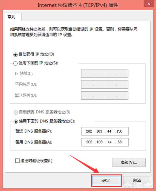This screenshot has width=156, height=191.
Task: Click the dialog title bar text
Action: click(x=78, y=5)
